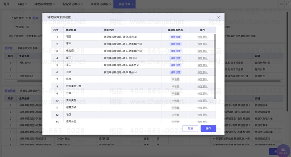Open 通用设置 for the 员工 row
The image size is (291, 157).
[175, 65]
